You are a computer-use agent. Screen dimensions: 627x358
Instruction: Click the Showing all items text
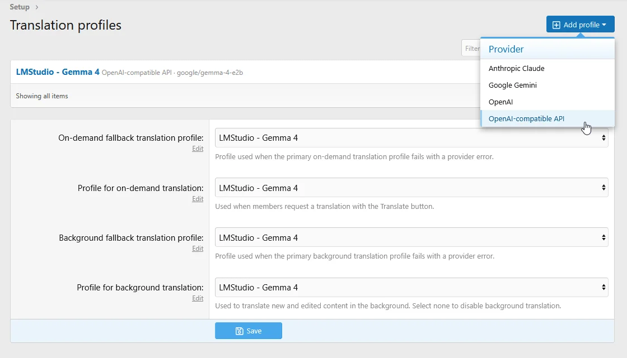(x=42, y=96)
